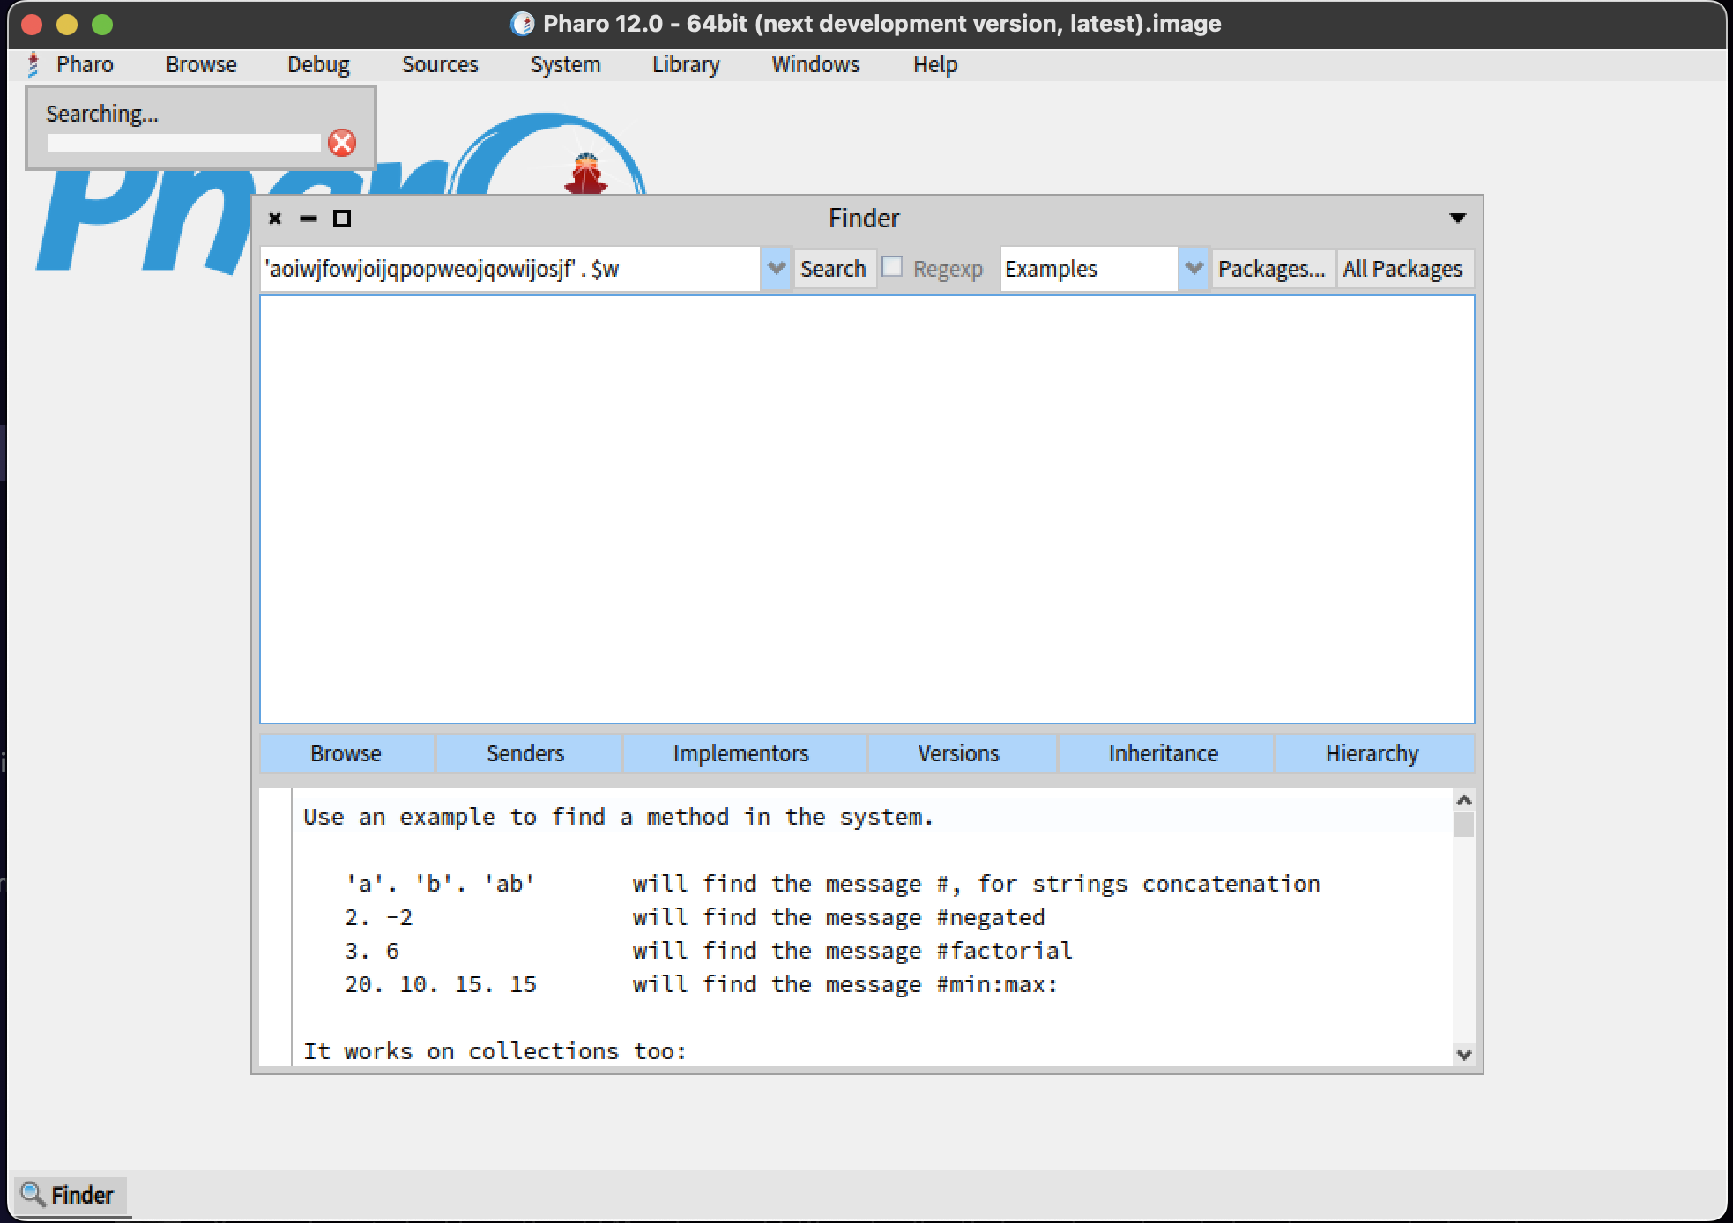Open the Examples search mode dropdown
The width and height of the screenshot is (1733, 1223).
click(x=1194, y=269)
